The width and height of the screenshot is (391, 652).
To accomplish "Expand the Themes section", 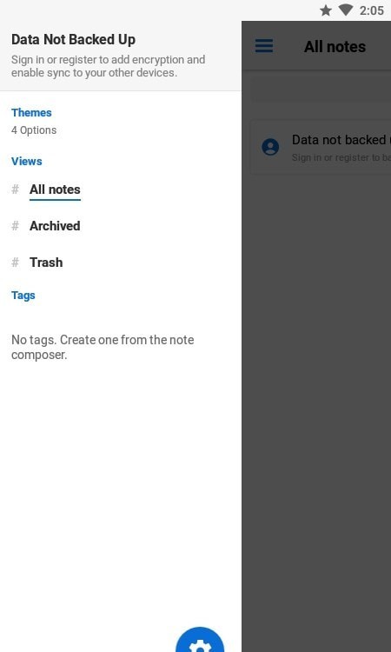I will [31, 113].
